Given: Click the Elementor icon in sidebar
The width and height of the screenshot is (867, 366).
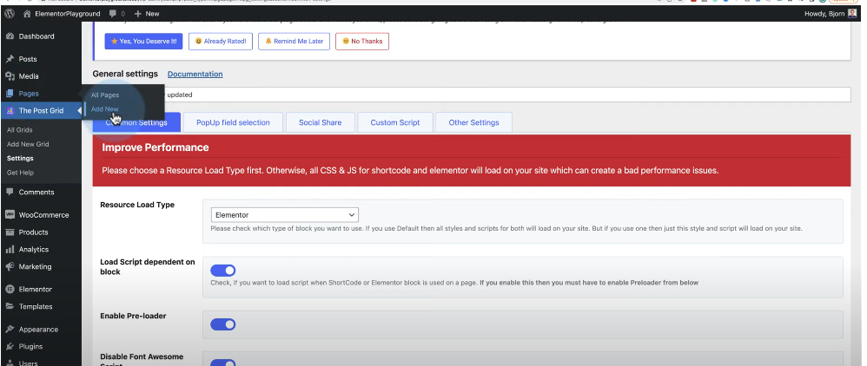Looking at the screenshot, I should click(10, 290).
